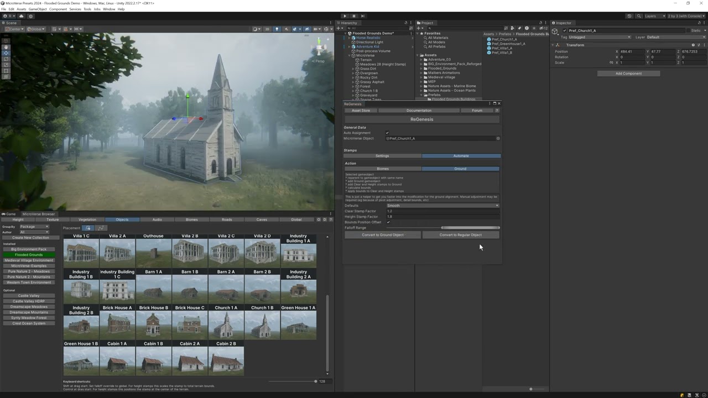Toggle 2D view mode in Scene

tap(267, 29)
